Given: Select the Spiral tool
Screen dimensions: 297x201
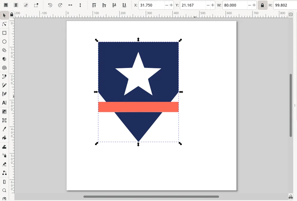Looking at the screenshot, I should pos(4,68).
